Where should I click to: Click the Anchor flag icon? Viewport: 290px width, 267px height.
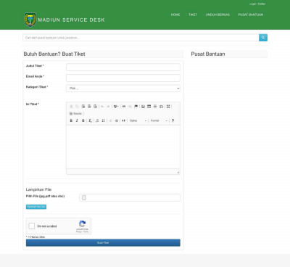click(136, 107)
